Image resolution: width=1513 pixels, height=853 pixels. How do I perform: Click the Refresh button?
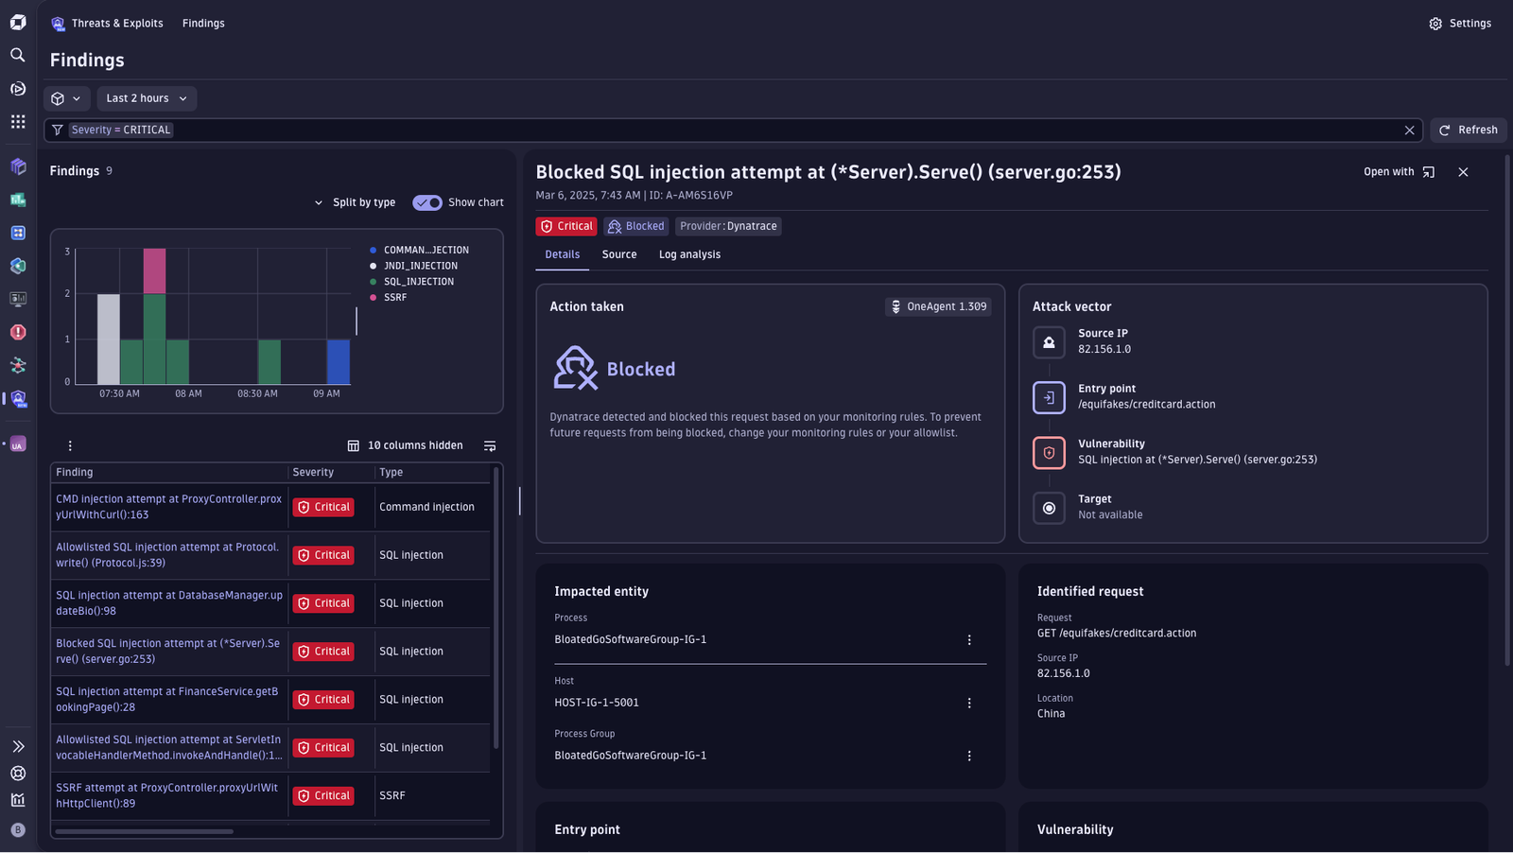[1469, 131]
